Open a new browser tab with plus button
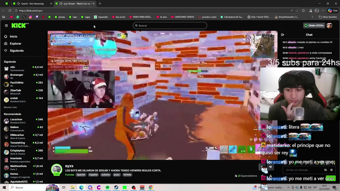 click(100, 4)
